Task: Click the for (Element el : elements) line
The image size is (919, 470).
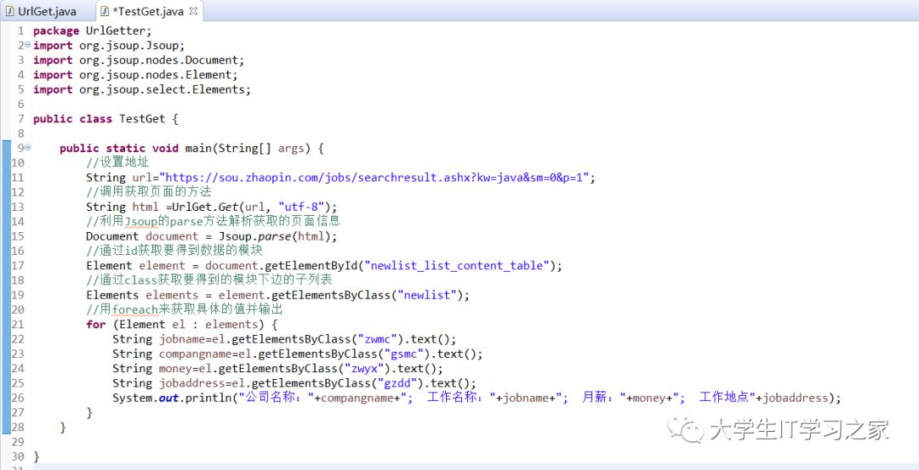Action: point(182,324)
